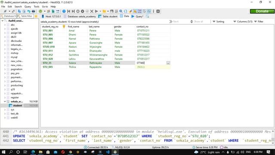Toggle binary as hex display
This screenshot has height=155, width=275.
140,11
